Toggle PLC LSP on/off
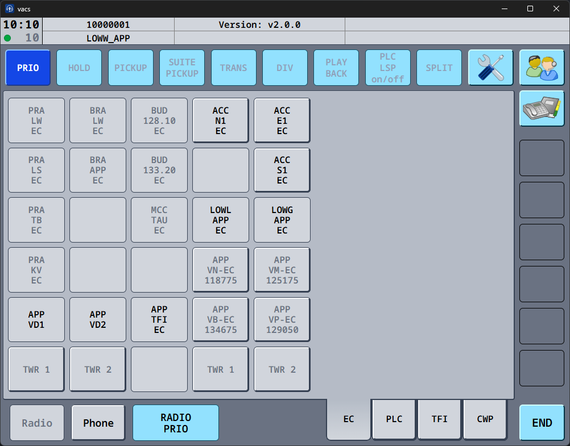This screenshot has width=570, height=446. coord(387,68)
